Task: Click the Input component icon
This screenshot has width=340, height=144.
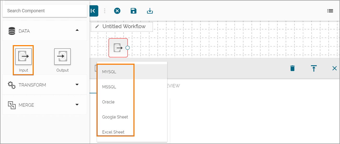Action: pos(23,56)
